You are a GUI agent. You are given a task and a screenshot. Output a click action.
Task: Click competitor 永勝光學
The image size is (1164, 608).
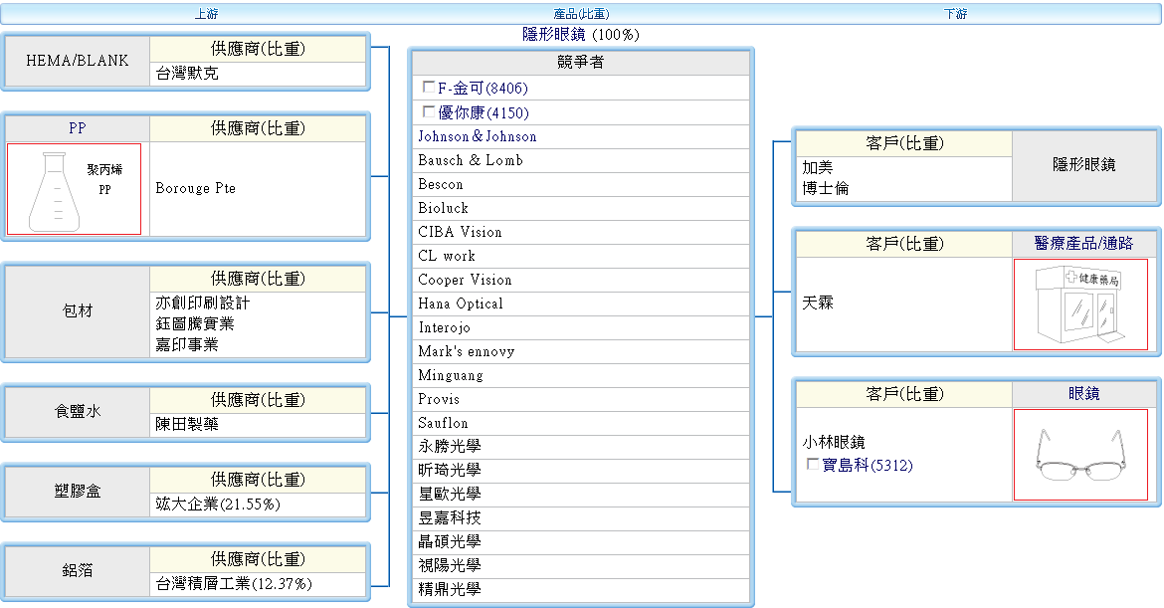(449, 446)
